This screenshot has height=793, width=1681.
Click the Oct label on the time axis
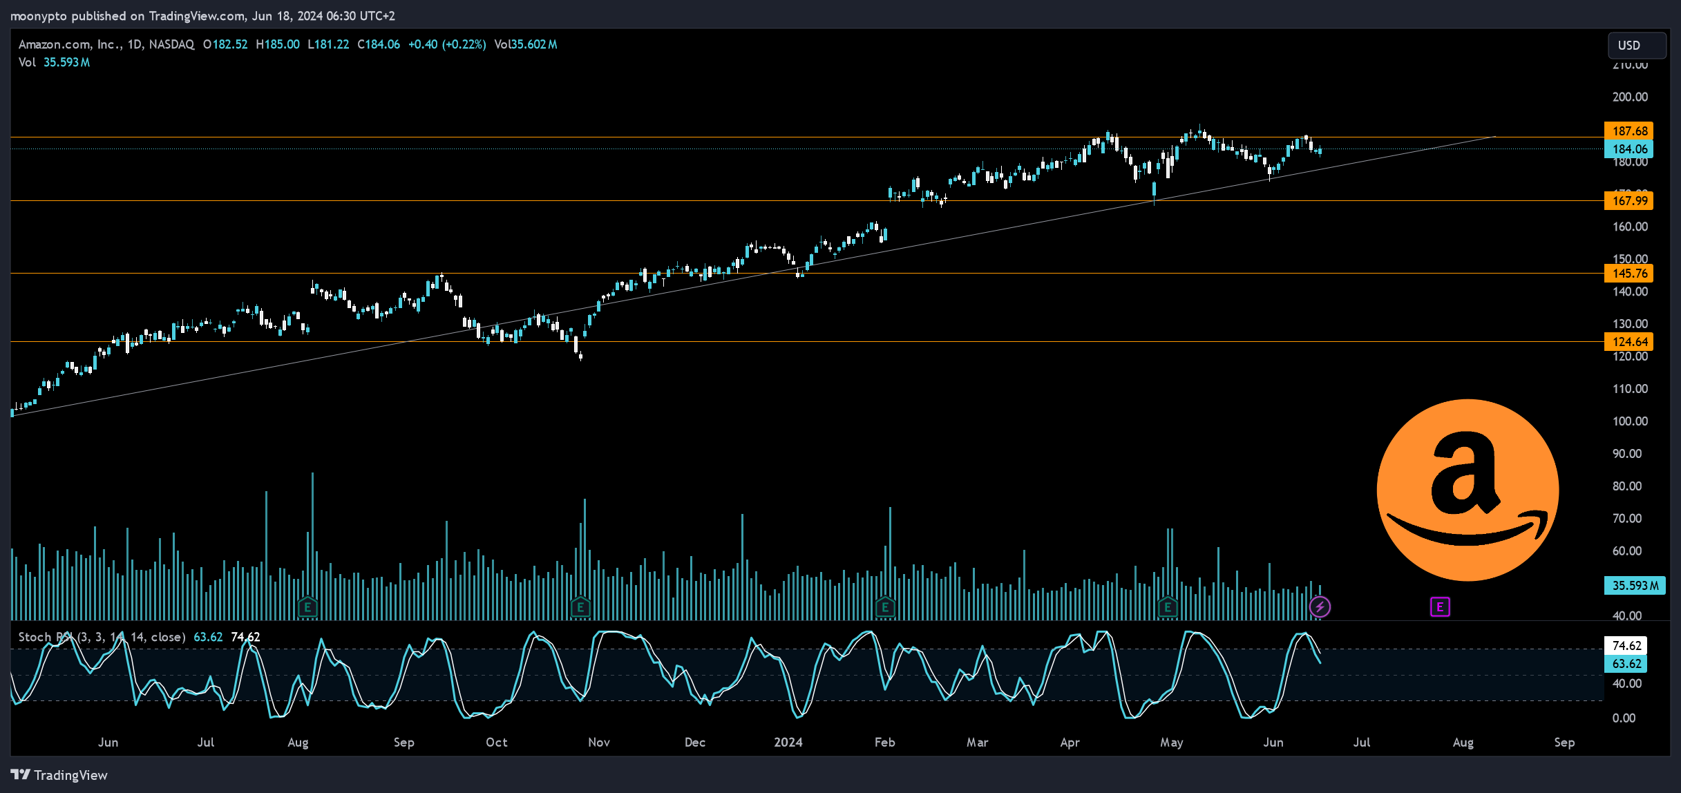(x=497, y=742)
